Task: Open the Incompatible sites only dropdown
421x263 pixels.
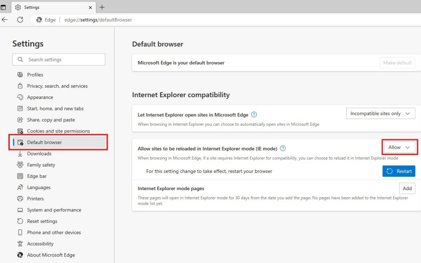Action: 380,113
